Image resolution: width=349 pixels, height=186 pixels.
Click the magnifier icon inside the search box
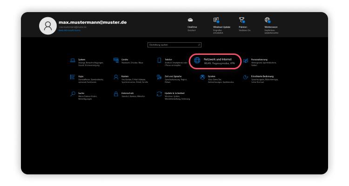pyautogui.click(x=199, y=45)
